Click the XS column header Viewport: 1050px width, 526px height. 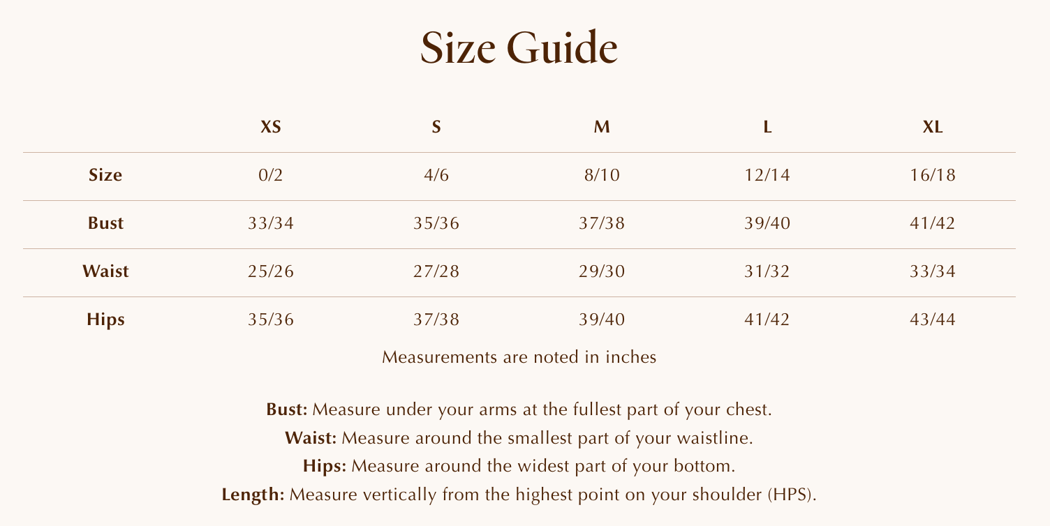tap(271, 128)
